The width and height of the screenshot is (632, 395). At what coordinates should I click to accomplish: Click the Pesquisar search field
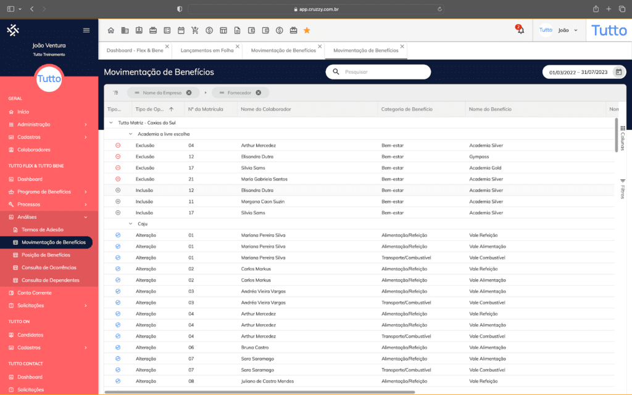coord(383,72)
